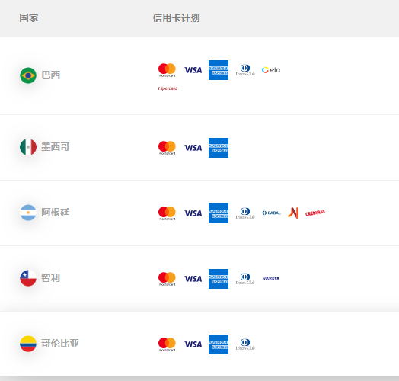Select Diners Club logo in Colombia row
Image resolution: width=399 pixels, height=381 pixels.
[245, 344]
